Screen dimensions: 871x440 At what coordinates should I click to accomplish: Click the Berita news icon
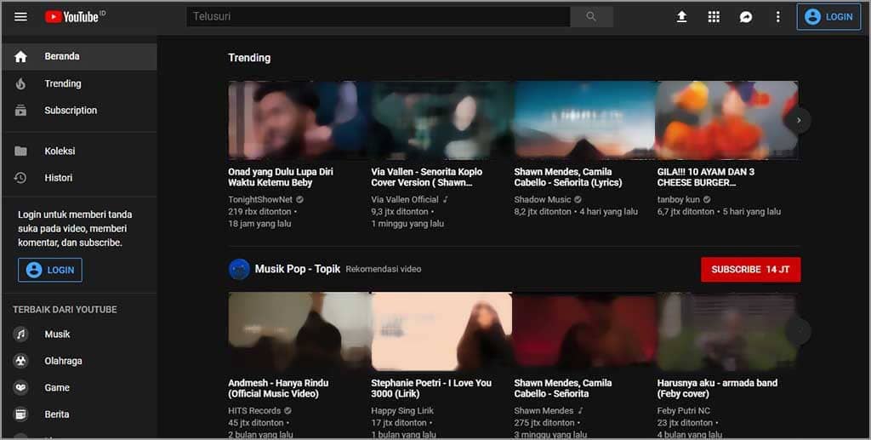[20, 414]
